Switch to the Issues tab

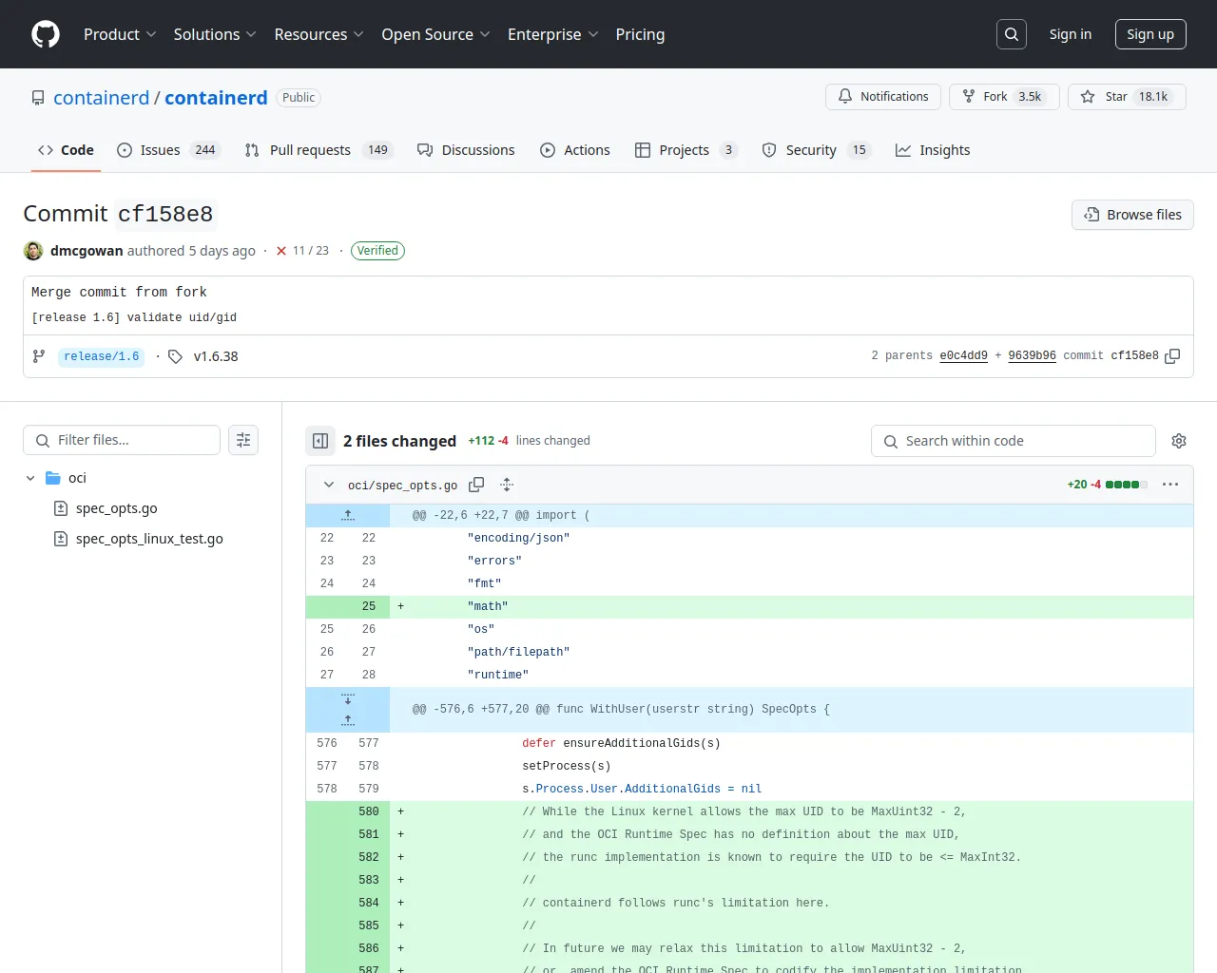tap(168, 150)
